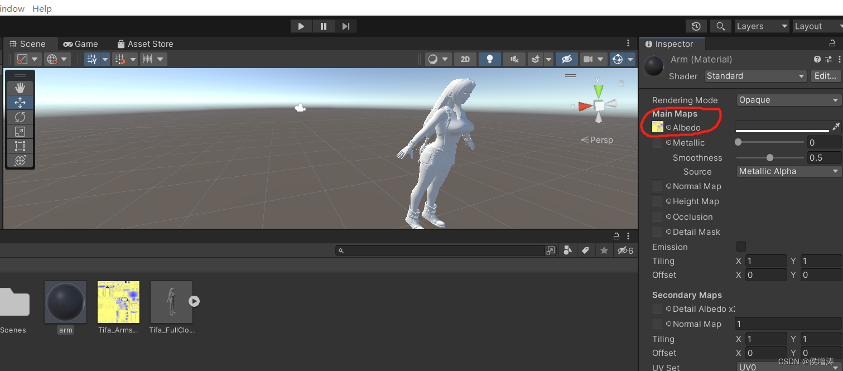Open search in new window icon

click(x=551, y=250)
